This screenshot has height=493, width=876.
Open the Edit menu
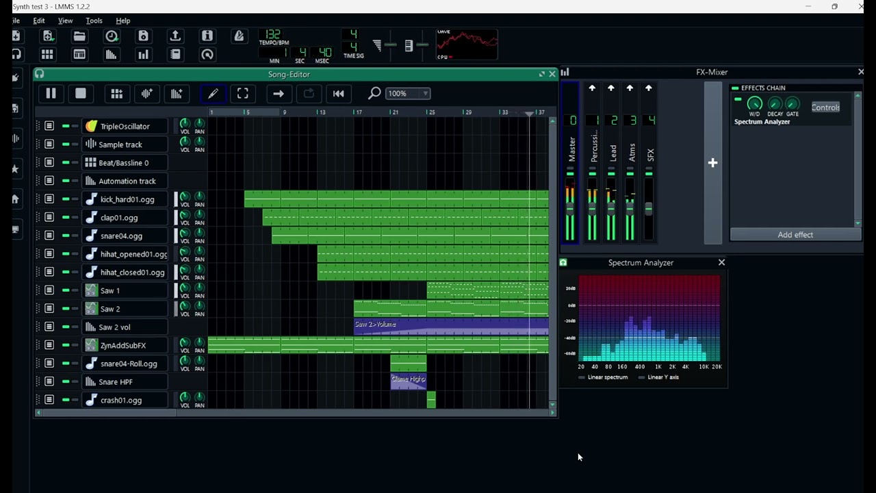39,21
